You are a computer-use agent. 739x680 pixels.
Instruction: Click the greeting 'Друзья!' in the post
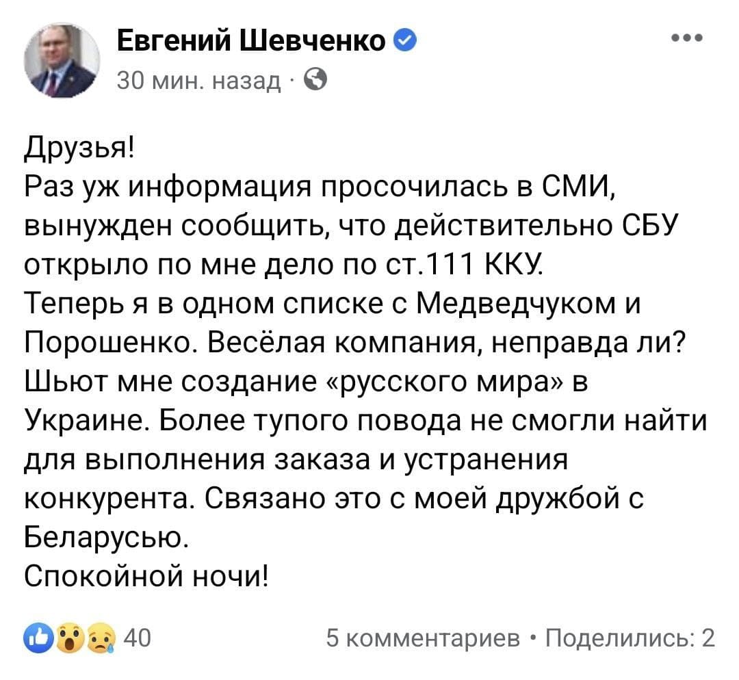click(79, 149)
